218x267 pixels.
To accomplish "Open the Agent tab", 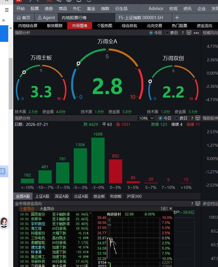I will (46, 18).
